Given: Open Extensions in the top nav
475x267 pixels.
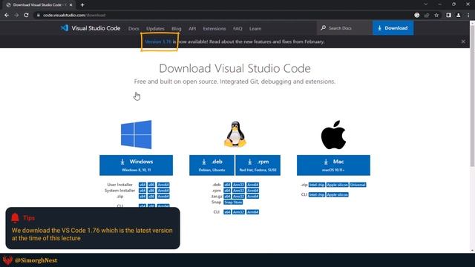Looking at the screenshot, I should pos(214,28).
